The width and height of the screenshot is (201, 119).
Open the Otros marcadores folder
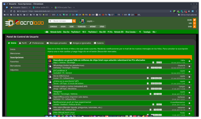click(187, 15)
